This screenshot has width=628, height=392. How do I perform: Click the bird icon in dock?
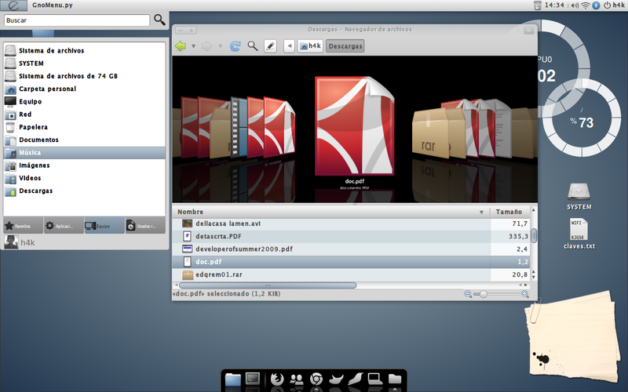point(337,379)
